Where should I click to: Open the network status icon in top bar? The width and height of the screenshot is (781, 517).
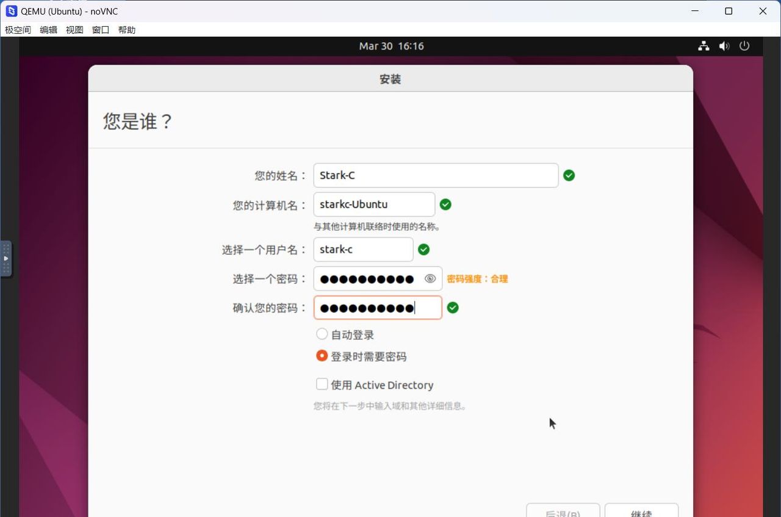coord(704,46)
